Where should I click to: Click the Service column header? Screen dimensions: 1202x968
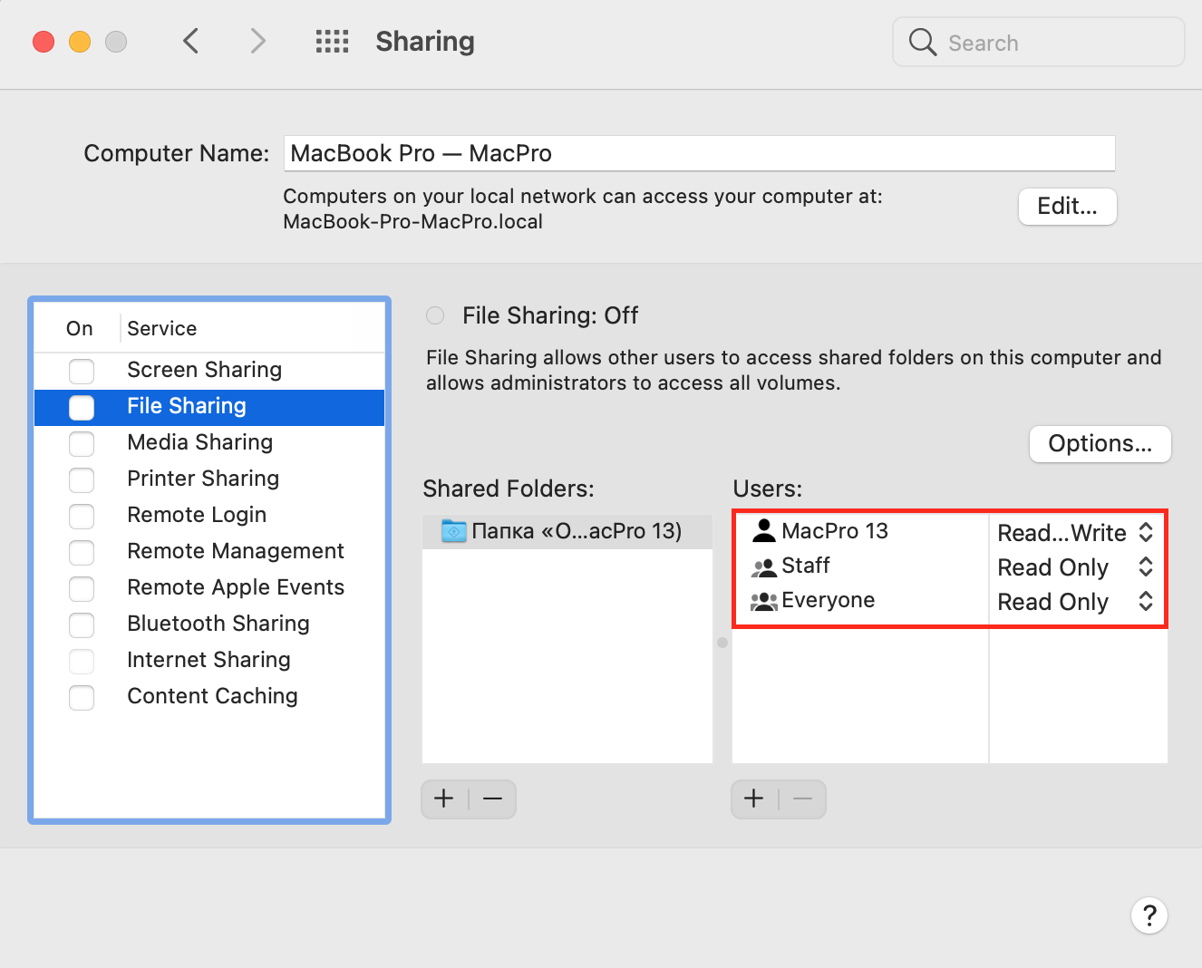(x=162, y=328)
